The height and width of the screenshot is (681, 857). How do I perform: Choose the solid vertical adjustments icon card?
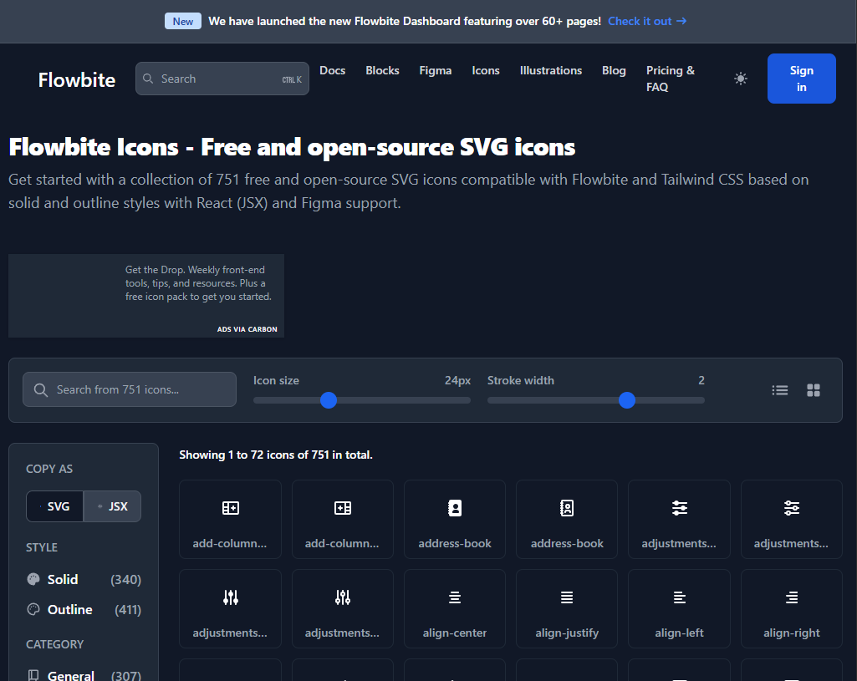pyautogui.click(x=230, y=608)
